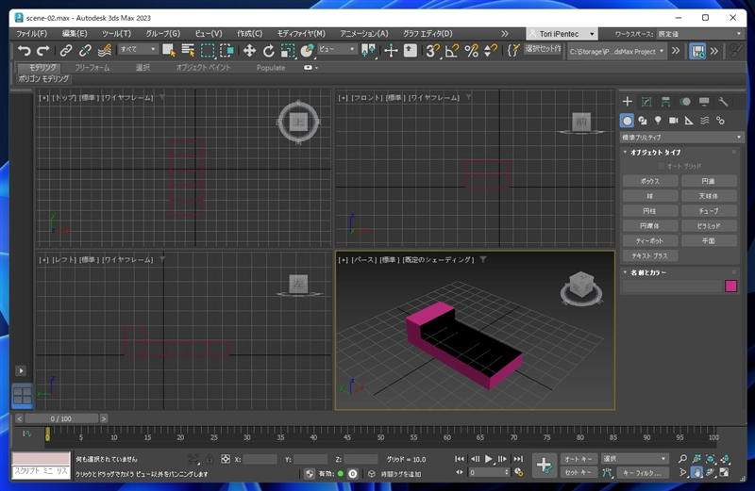The width and height of the screenshot is (755, 491).
Task: Select the Cameras category icon
Action: pos(673,121)
